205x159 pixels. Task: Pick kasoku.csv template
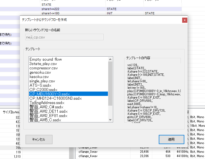coord(39,77)
